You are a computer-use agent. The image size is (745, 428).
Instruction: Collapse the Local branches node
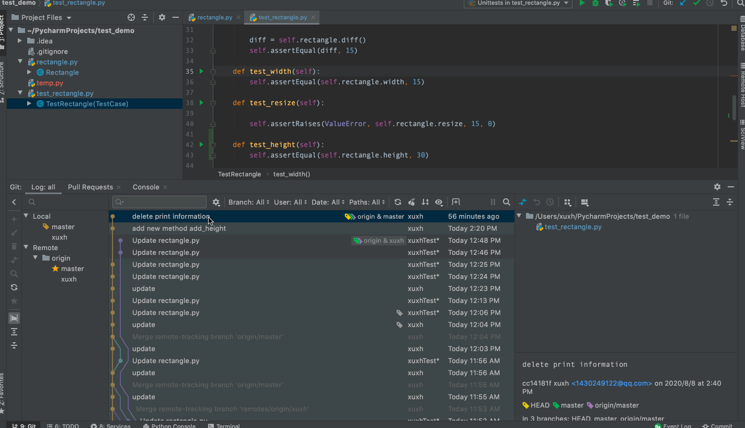coord(26,216)
